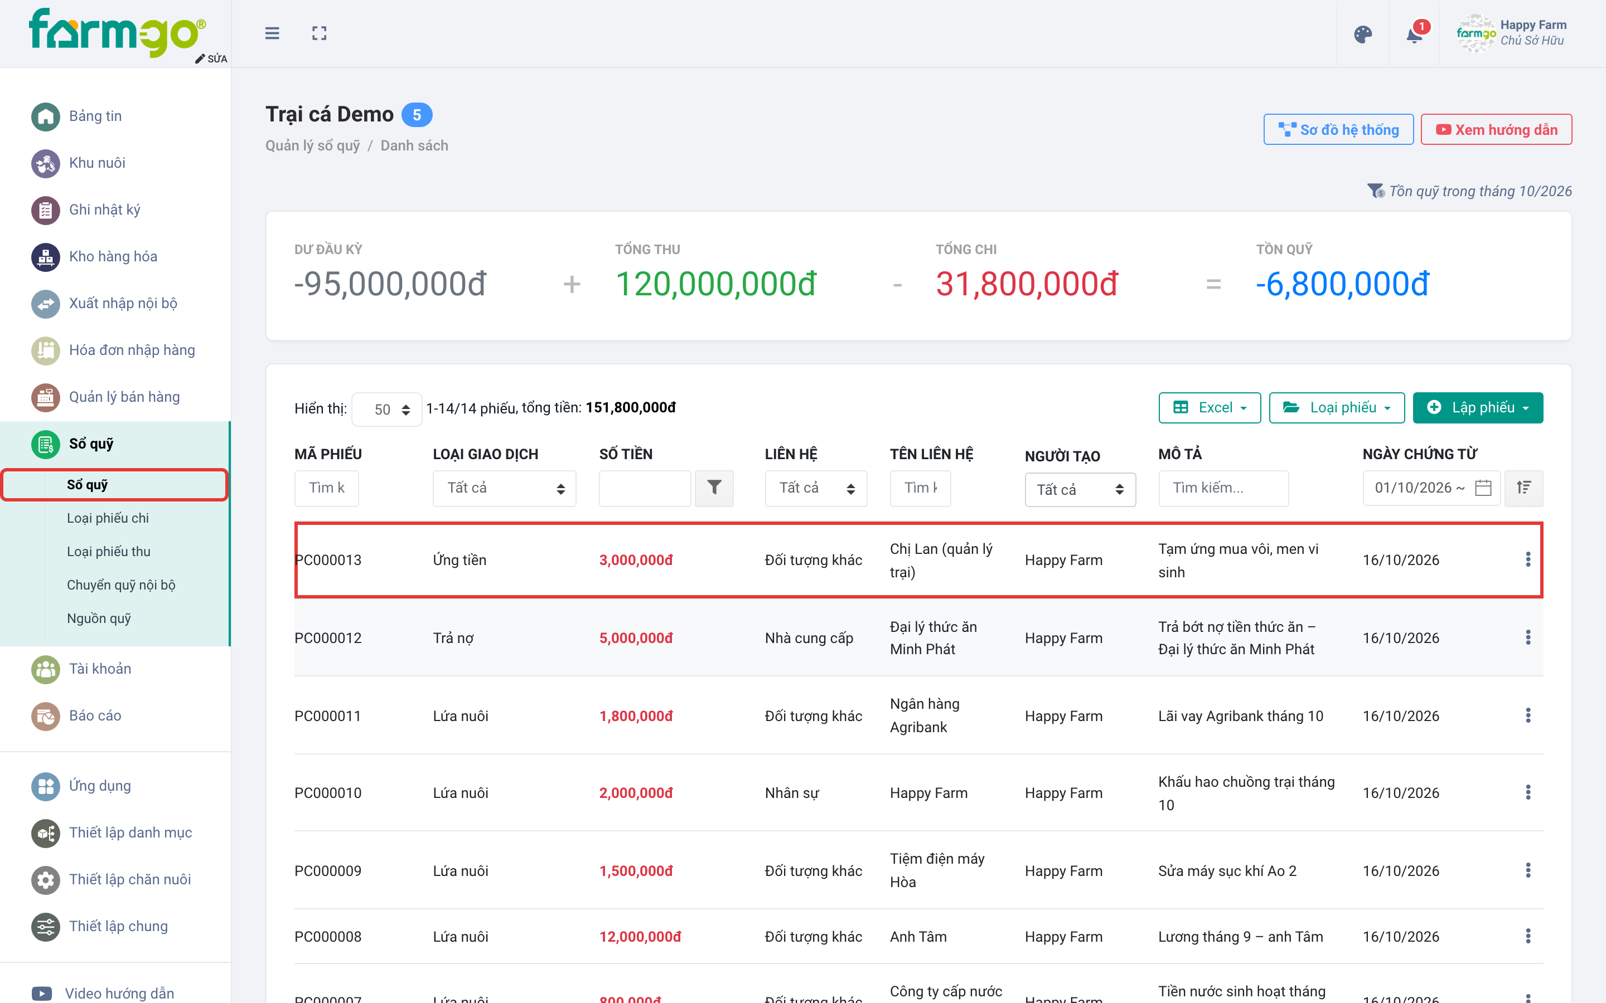Expand the Loại phiếu dropdown button
Image resolution: width=1606 pixels, height=1003 pixels.
pos(1337,408)
